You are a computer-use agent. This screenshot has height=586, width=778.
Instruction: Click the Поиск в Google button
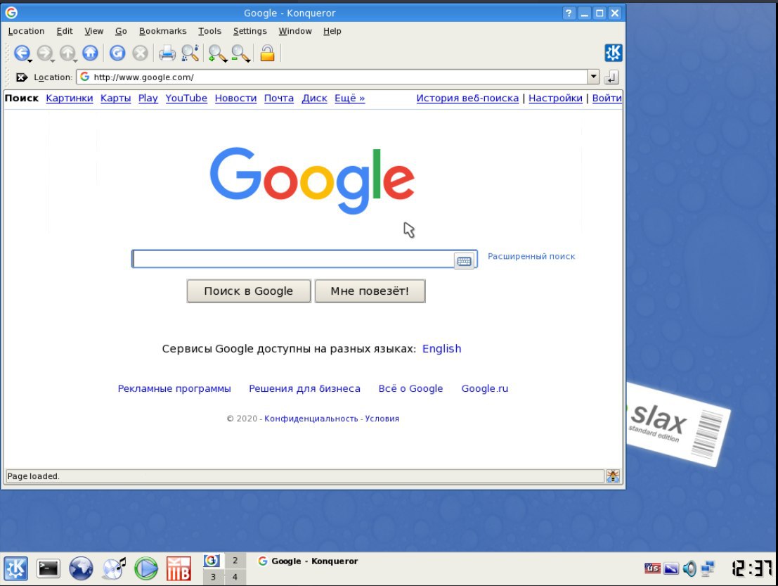pos(249,291)
